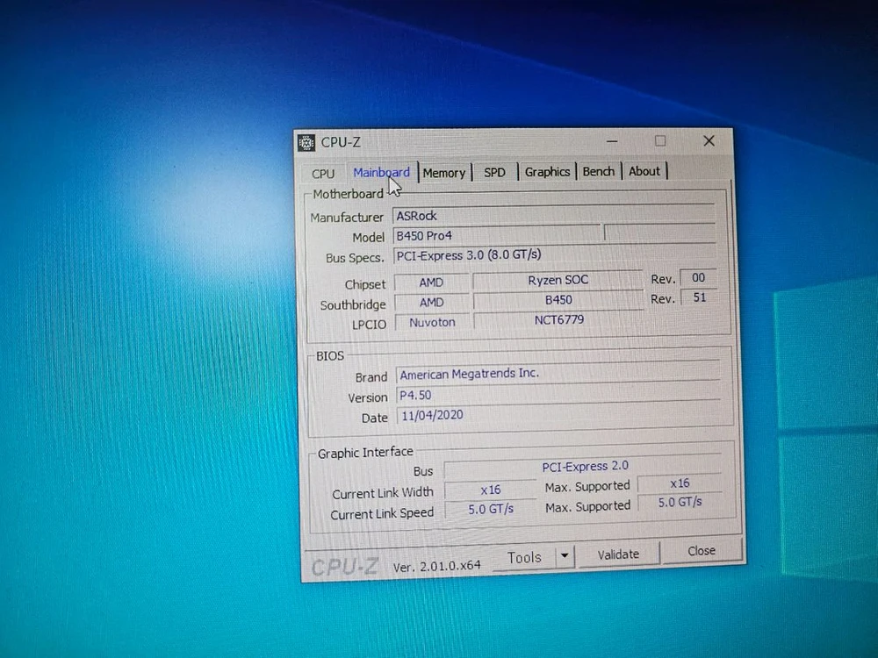
Task: Click the chipset revision 00 field
Action: (x=698, y=277)
